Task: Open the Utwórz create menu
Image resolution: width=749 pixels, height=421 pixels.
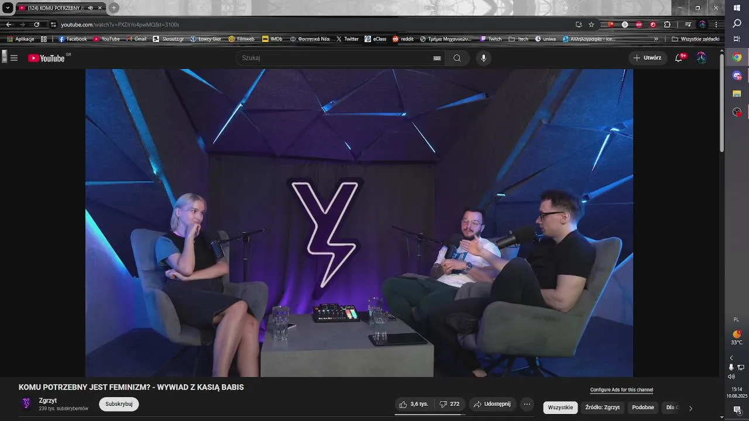Action: coord(648,58)
